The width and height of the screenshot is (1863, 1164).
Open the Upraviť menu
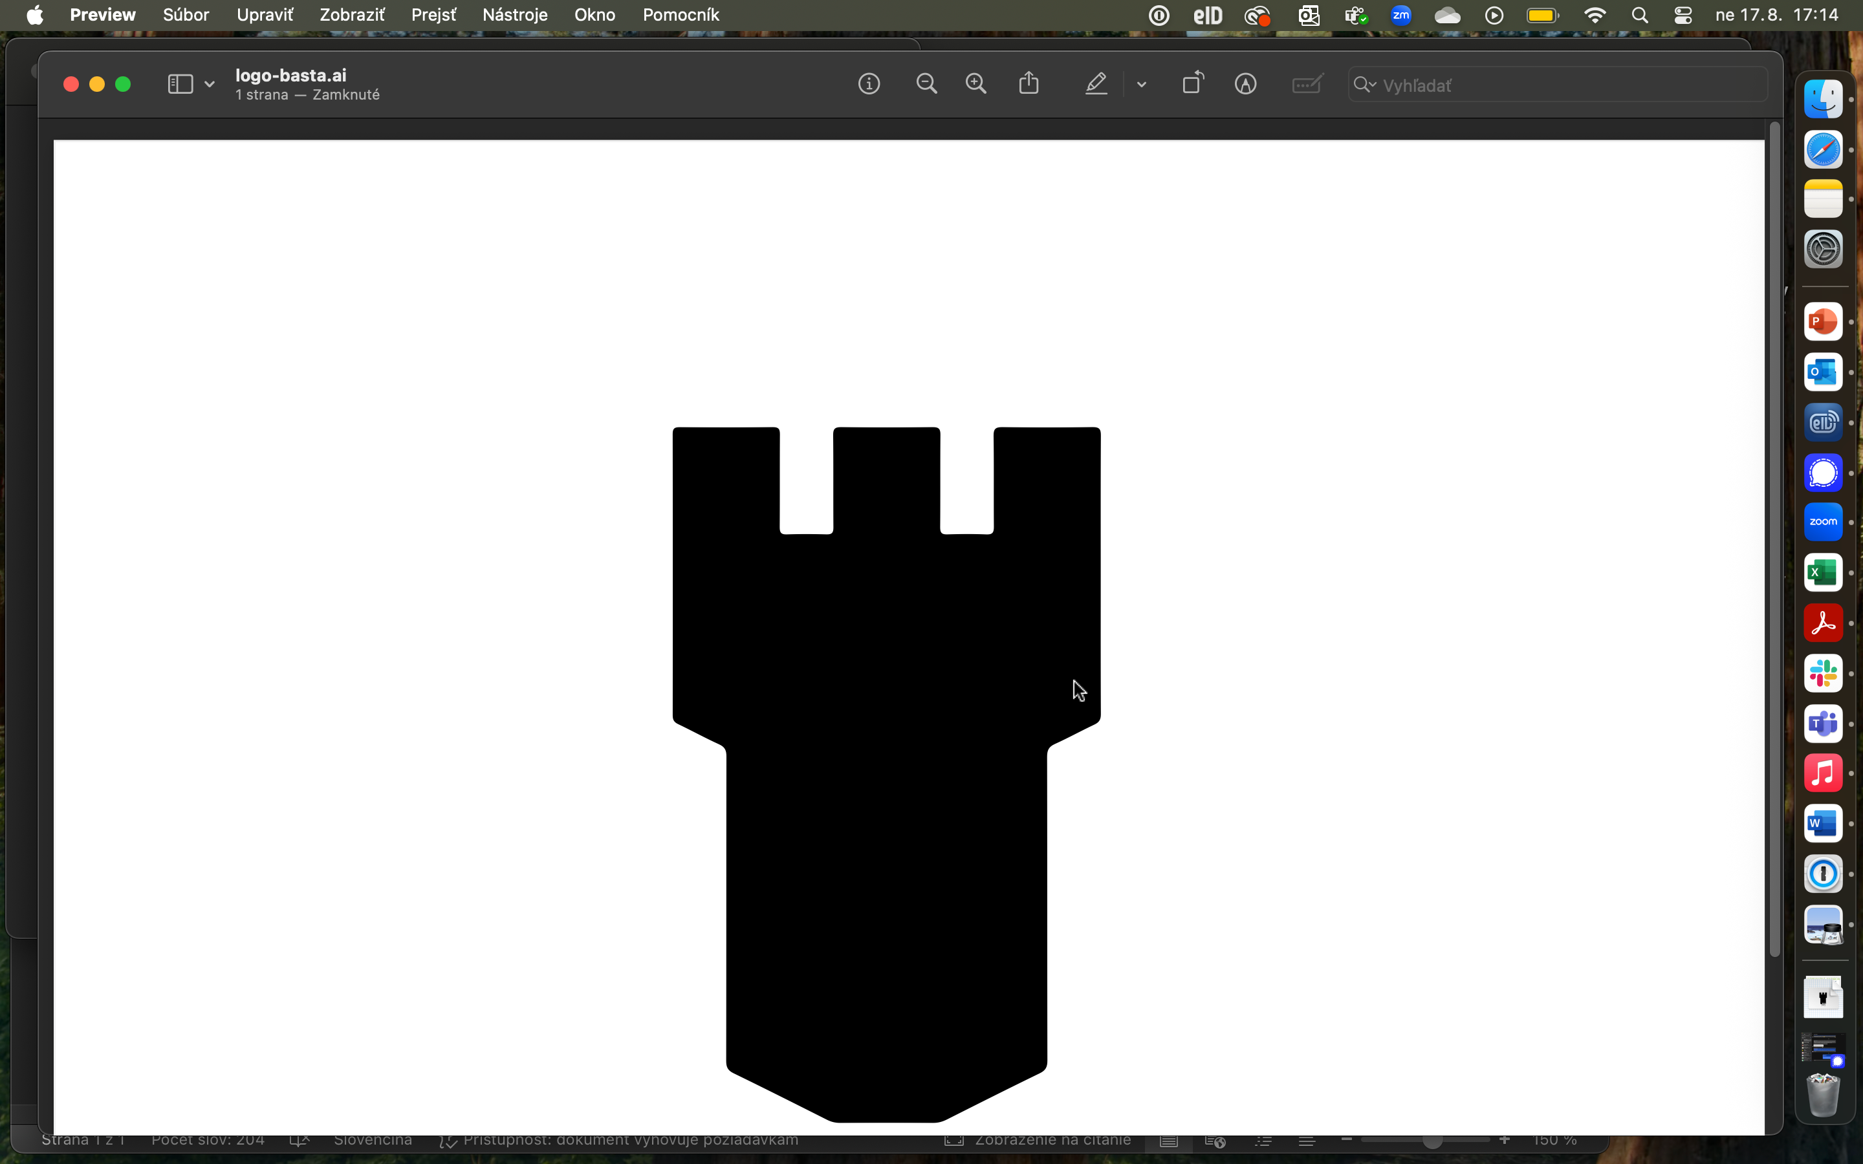click(265, 15)
